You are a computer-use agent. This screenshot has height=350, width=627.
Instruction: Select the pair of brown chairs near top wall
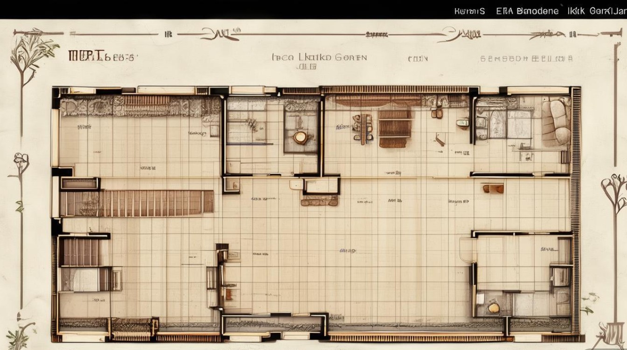coord(437,113)
